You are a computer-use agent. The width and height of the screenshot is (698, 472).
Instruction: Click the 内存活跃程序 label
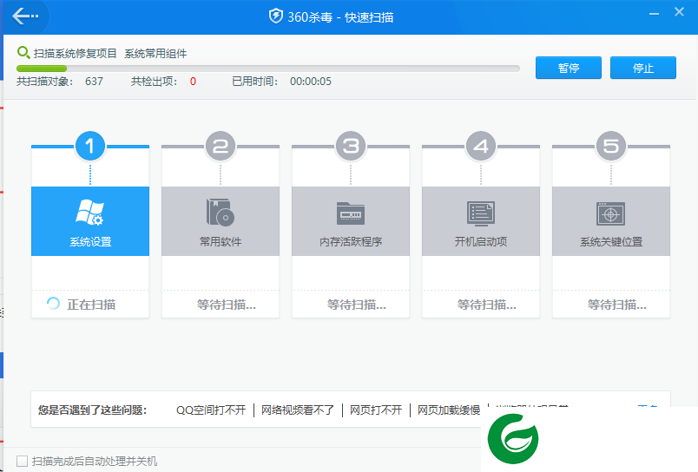click(351, 241)
